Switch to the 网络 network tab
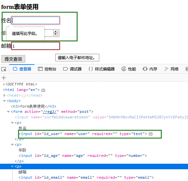This screenshot has width=188, height=181. pyautogui.click(x=171, y=69)
